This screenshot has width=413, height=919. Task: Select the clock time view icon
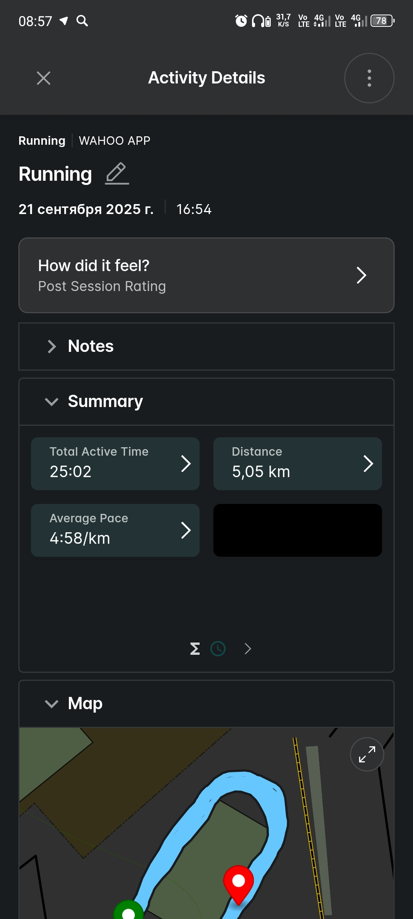point(218,649)
